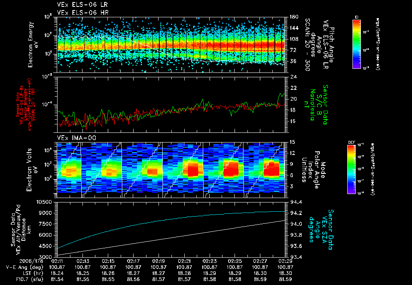
Task: Click the SZA axis tick label 93.6
Action: click(296, 246)
